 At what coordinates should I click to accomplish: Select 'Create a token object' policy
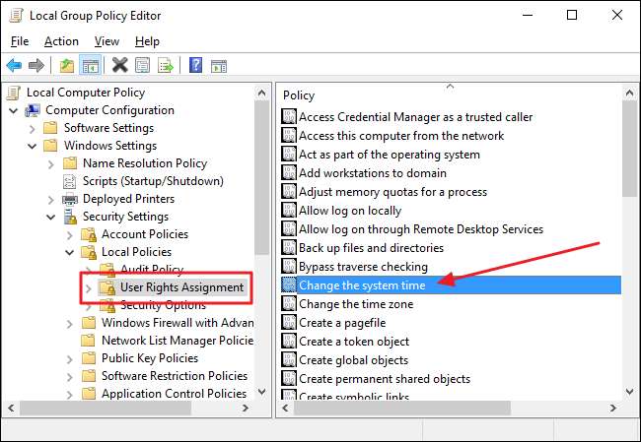pyautogui.click(x=354, y=342)
